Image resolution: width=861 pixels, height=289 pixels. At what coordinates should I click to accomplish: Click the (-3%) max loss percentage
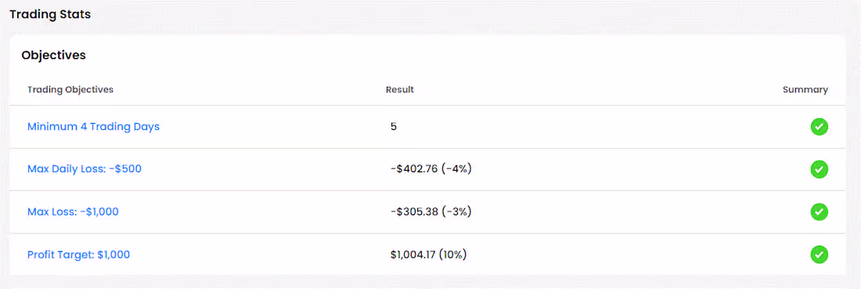coord(457,211)
